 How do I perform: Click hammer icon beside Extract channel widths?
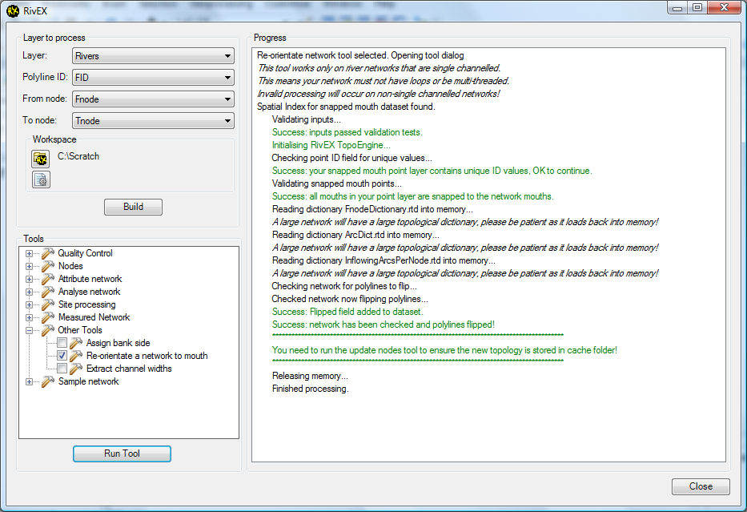point(76,369)
